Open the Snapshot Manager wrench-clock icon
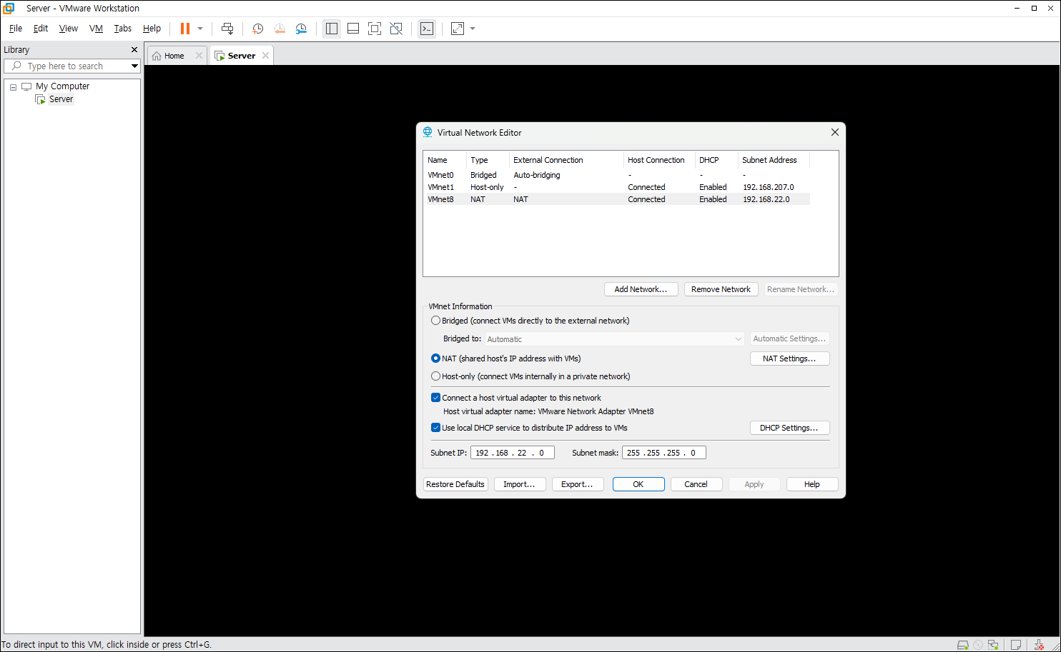 (301, 29)
